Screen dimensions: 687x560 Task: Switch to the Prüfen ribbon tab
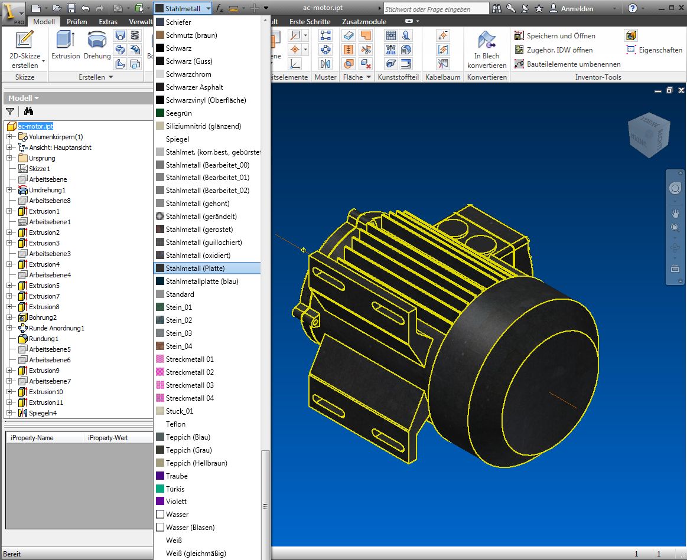(77, 22)
